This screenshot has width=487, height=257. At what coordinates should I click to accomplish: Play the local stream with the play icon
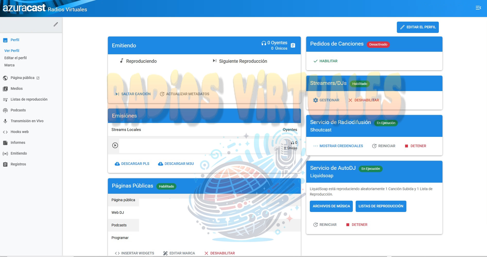115,145
